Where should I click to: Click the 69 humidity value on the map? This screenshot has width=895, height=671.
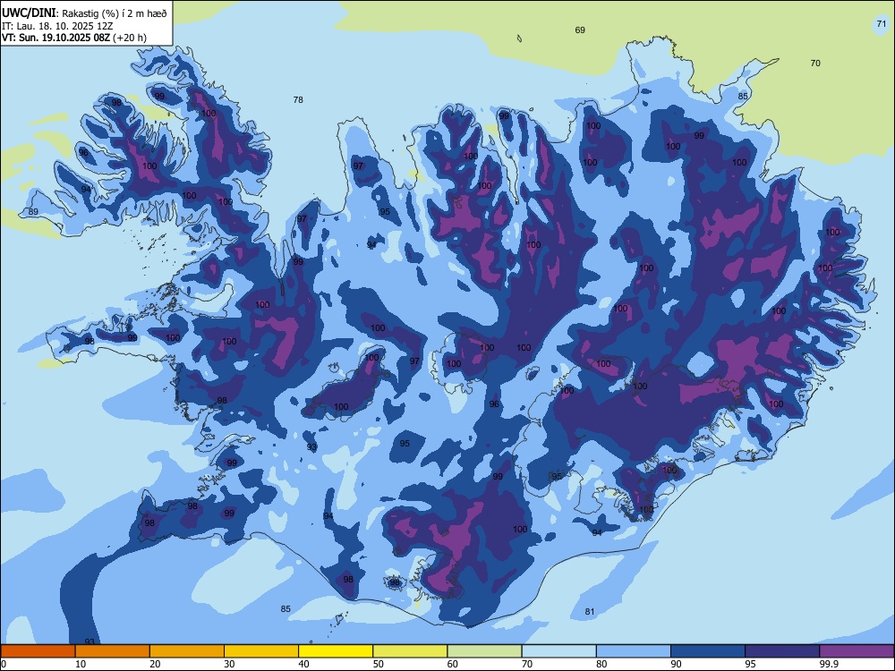coord(580,30)
